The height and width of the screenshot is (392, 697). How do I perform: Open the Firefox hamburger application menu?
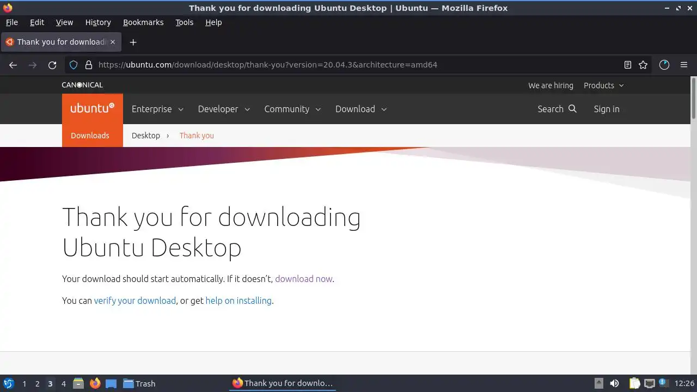click(x=684, y=65)
